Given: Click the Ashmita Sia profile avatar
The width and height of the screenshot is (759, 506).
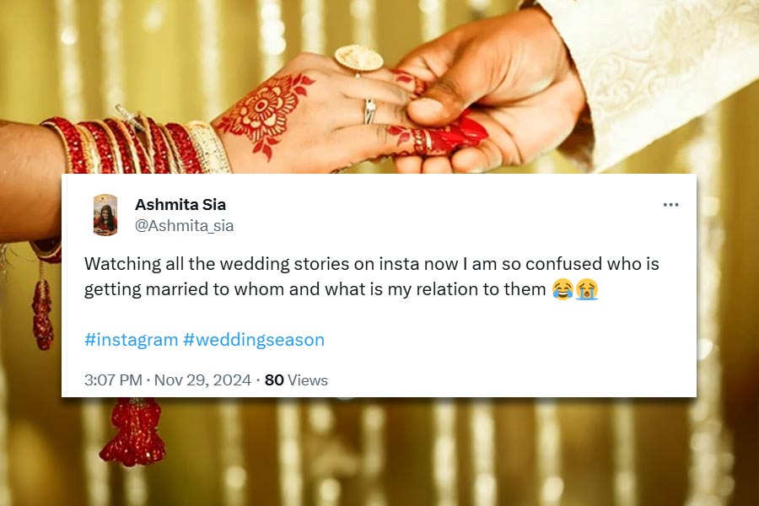Looking at the screenshot, I should [x=105, y=214].
